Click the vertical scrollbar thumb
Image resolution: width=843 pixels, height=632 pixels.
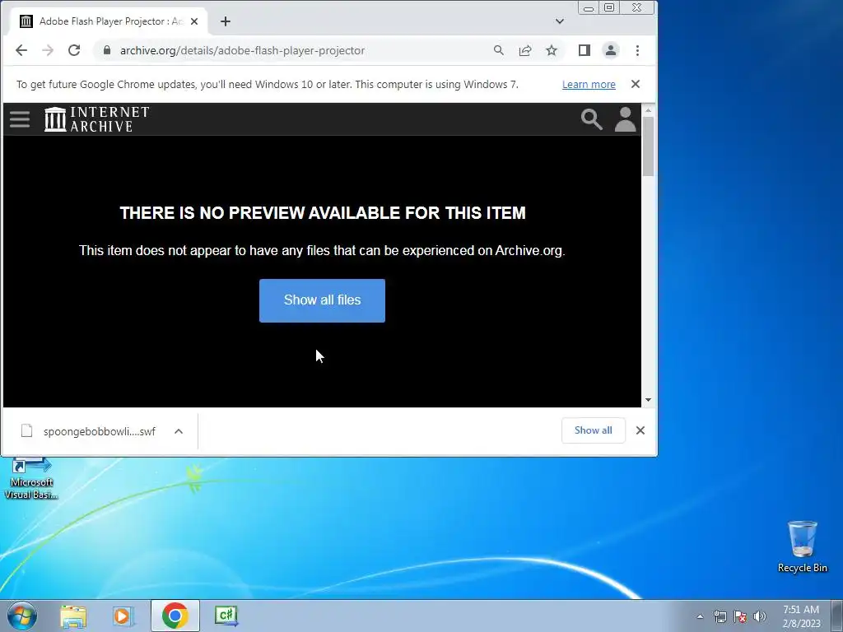(x=649, y=146)
